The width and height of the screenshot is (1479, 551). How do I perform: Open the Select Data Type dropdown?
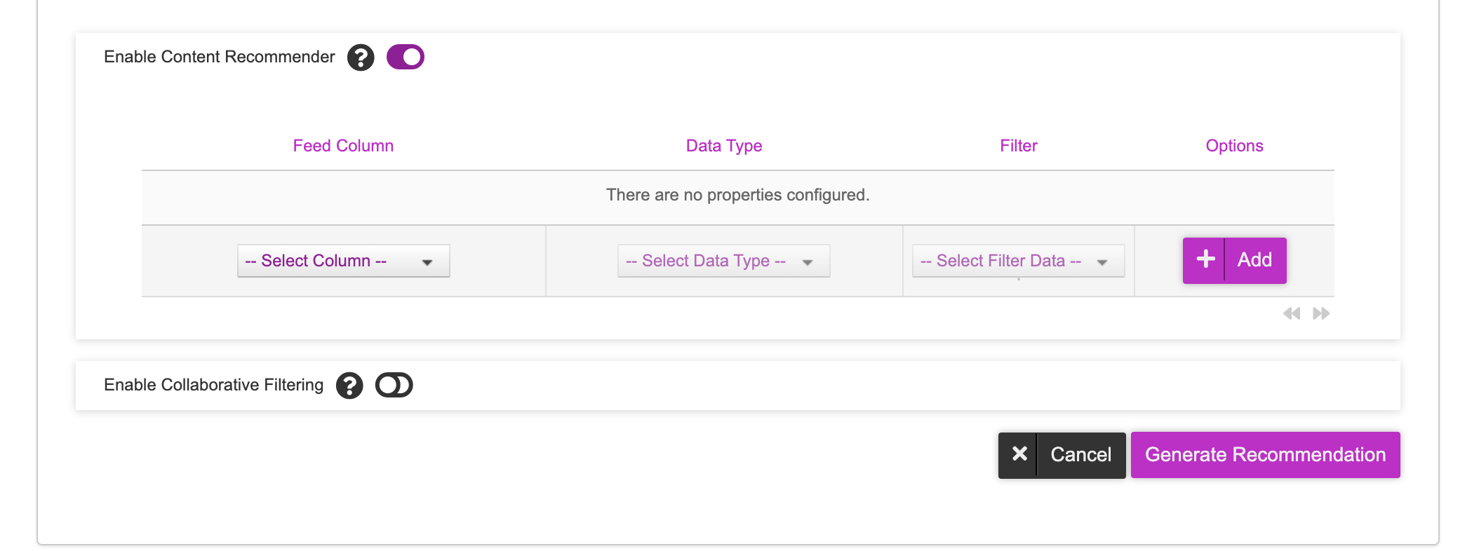click(724, 261)
